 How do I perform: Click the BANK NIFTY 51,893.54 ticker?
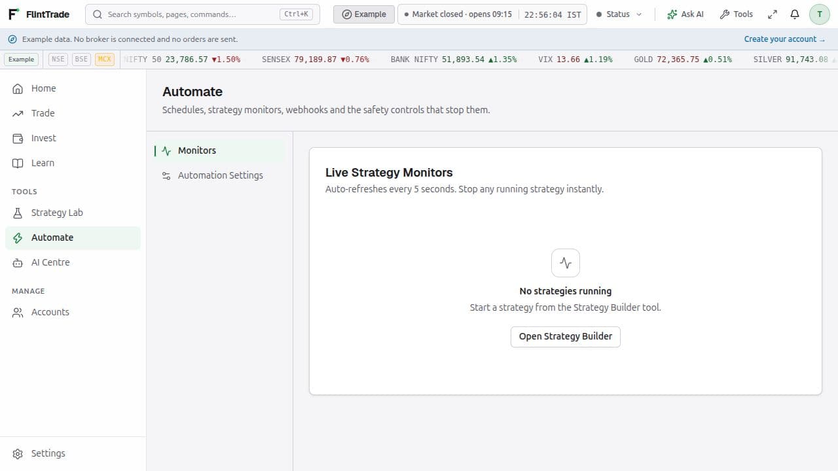pos(454,60)
